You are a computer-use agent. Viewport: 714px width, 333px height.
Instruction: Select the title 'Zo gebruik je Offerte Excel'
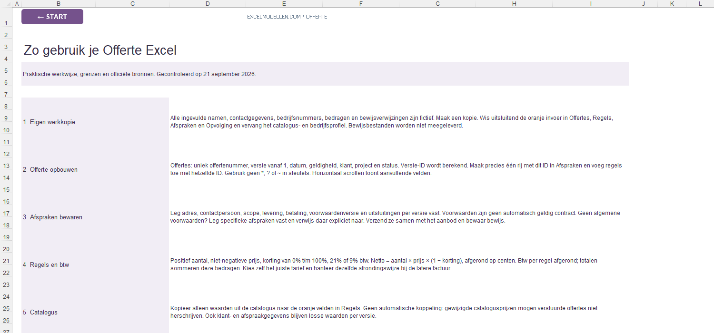(x=100, y=50)
